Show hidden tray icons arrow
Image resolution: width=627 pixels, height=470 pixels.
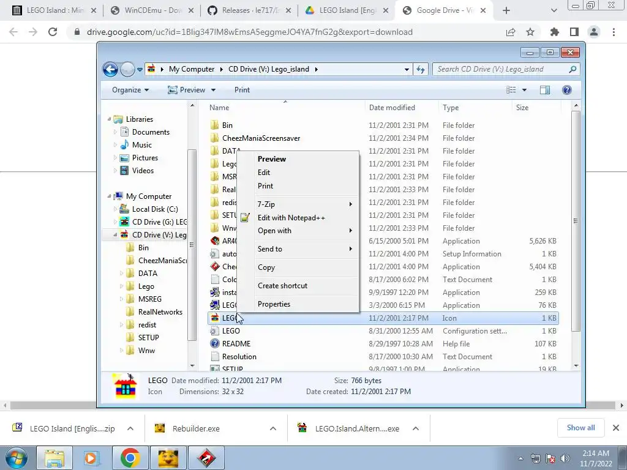(520, 458)
